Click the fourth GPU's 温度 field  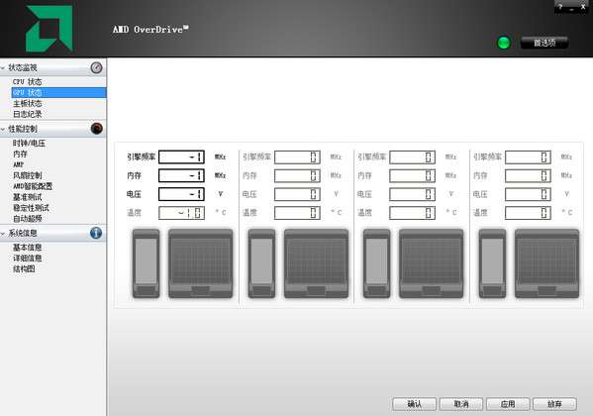click(528, 212)
